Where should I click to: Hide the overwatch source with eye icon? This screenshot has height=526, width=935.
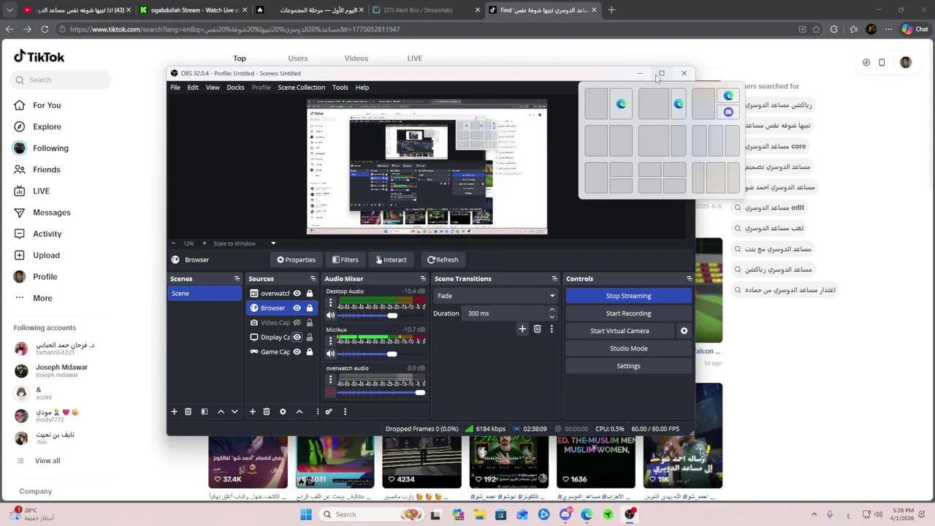click(297, 293)
